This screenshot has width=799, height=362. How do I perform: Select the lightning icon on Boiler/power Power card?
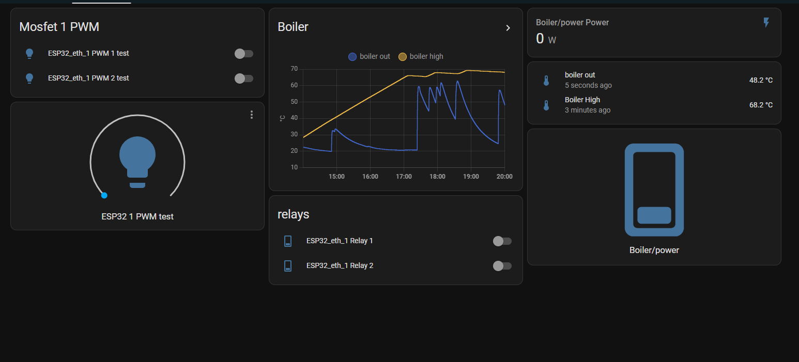766,22
